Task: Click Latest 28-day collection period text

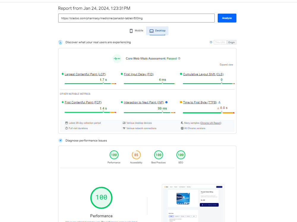Action: [x=85, y=123]
